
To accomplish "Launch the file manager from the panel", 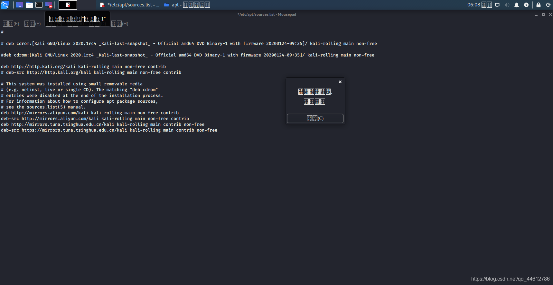I will 29,5.
